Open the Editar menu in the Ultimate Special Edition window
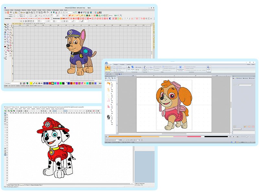The height and width of the screenshot is (194, 259). (12, 10)
